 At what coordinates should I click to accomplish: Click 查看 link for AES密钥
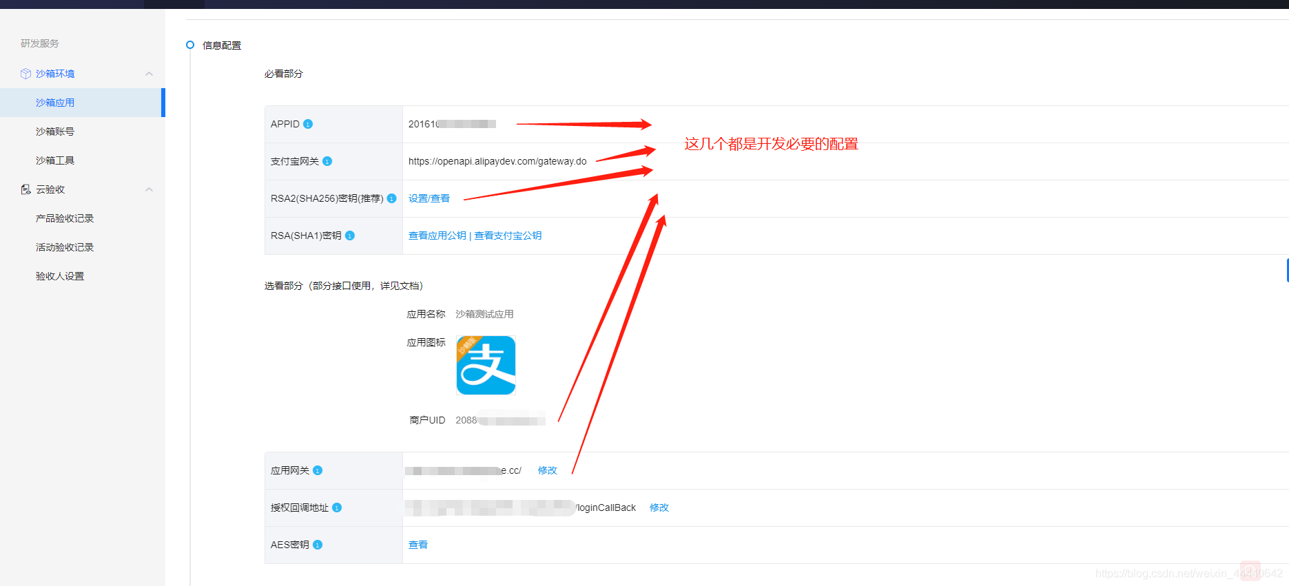[x=417, y=545]
